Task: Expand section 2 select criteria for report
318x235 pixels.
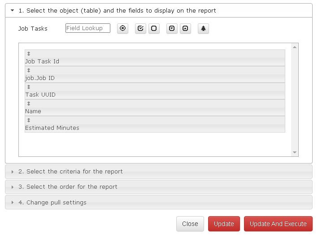Action: tap(159, 172)
